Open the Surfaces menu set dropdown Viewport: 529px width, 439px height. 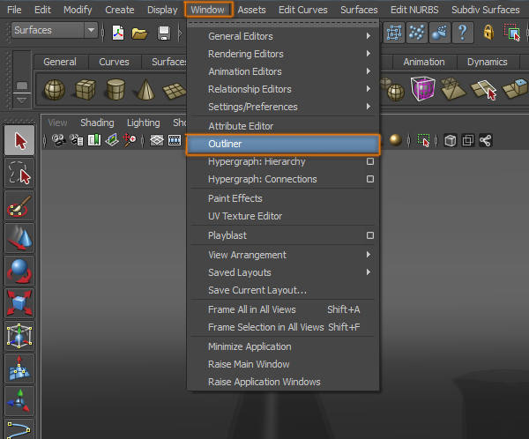coord(55,30)
